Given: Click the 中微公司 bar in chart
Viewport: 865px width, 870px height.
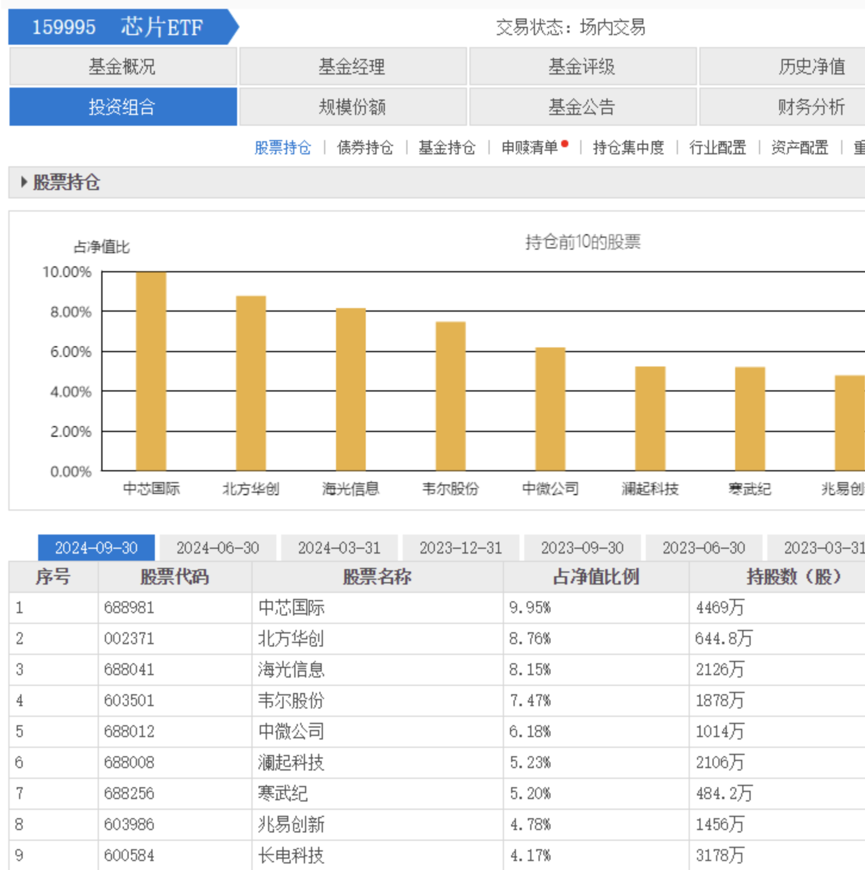Looking at the screenshot, I should (x=550, y=409).
